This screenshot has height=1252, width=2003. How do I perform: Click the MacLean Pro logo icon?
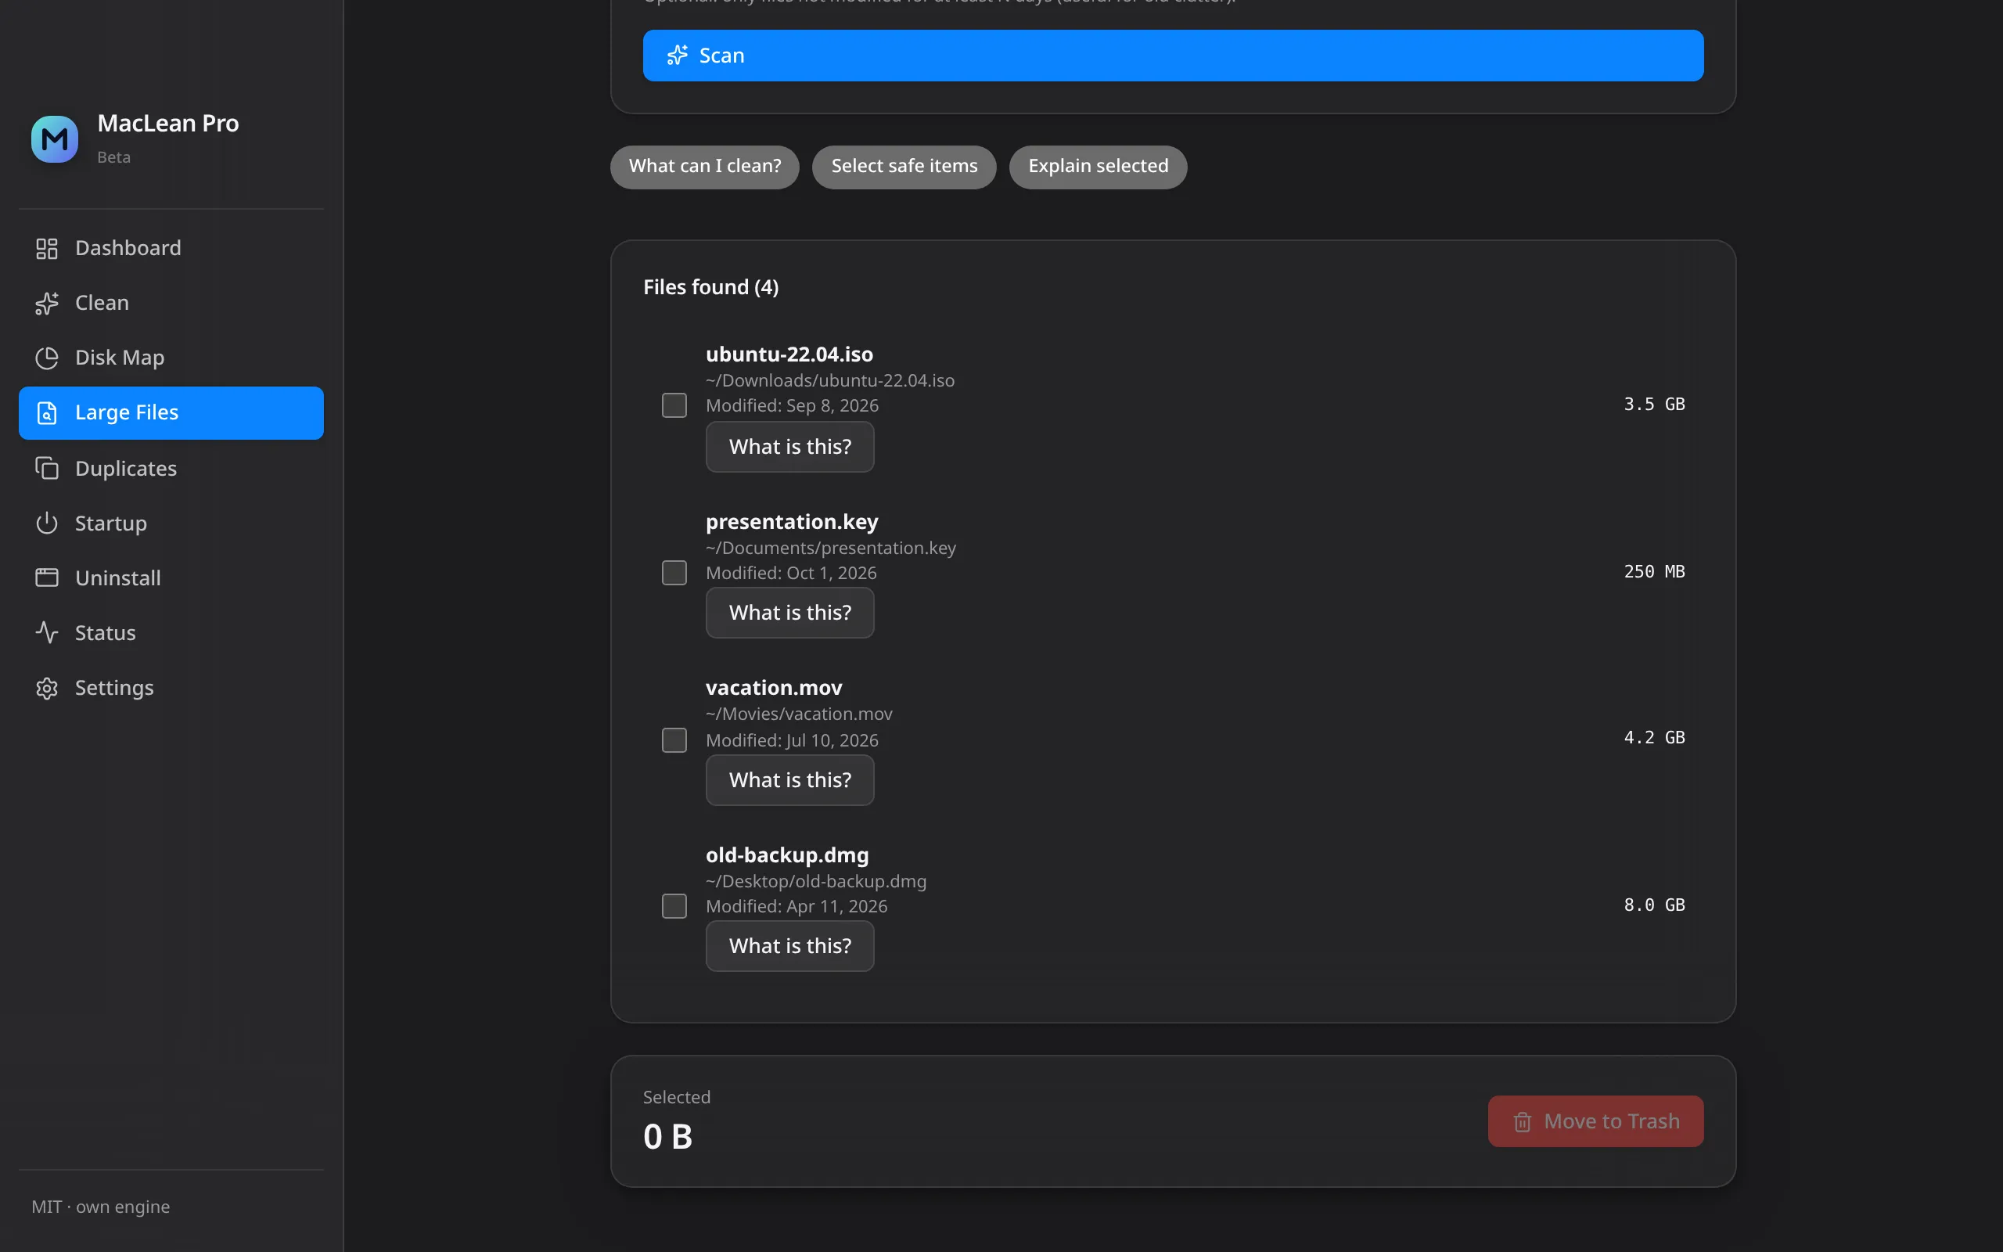[x=55, y=139]
